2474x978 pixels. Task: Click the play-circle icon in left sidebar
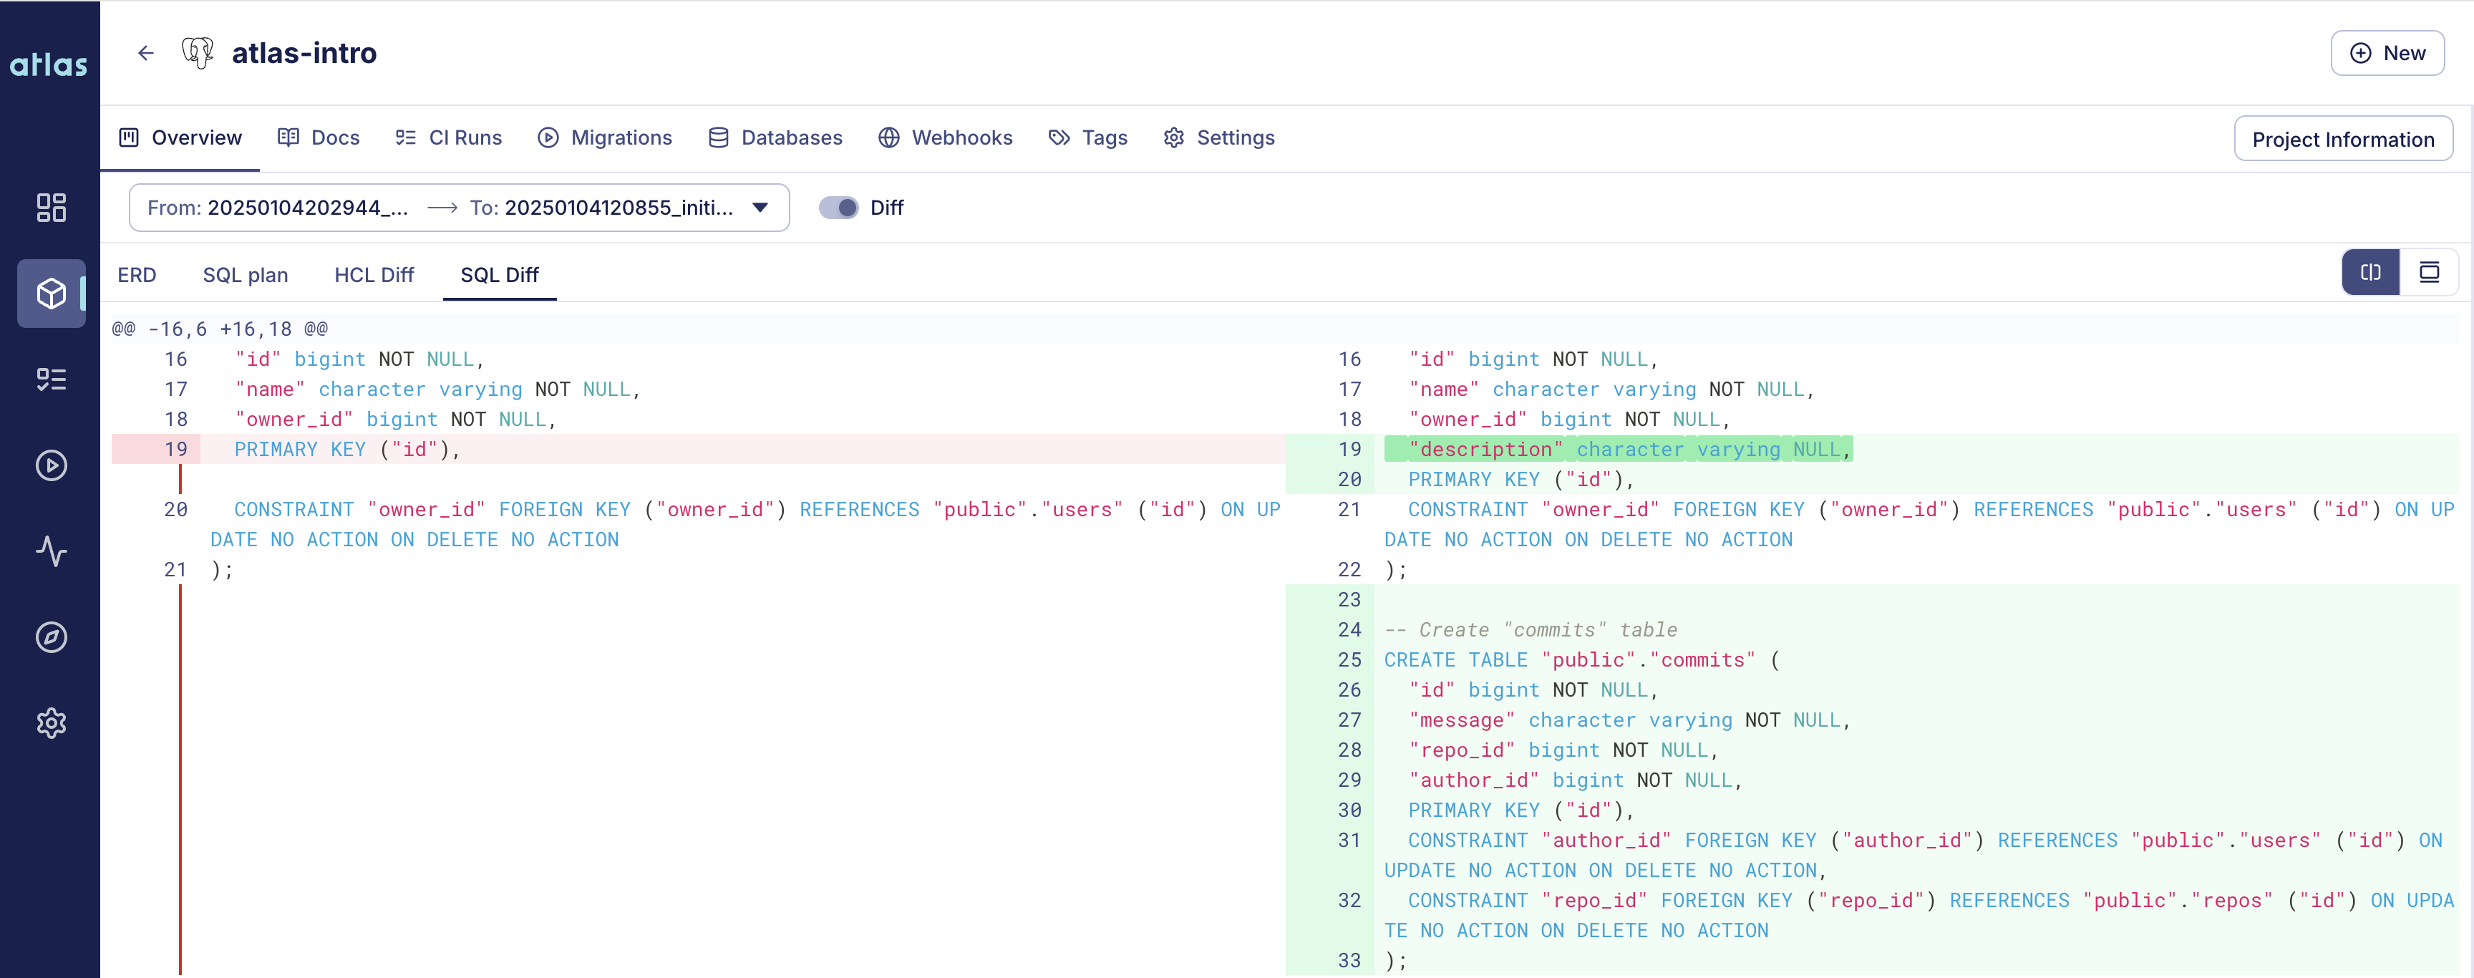(x=51, y=466)
